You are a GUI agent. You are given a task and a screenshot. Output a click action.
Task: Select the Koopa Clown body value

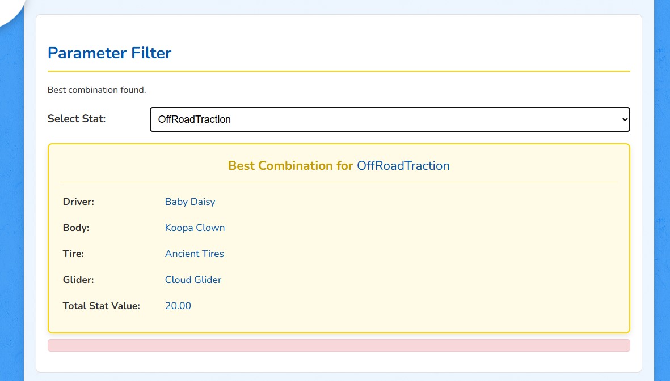195,228
